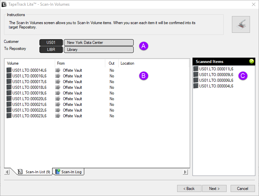Click Offsite Vault repository icon in 000014L6 row
Screen dimensions: 259x196
pos(58,70)
